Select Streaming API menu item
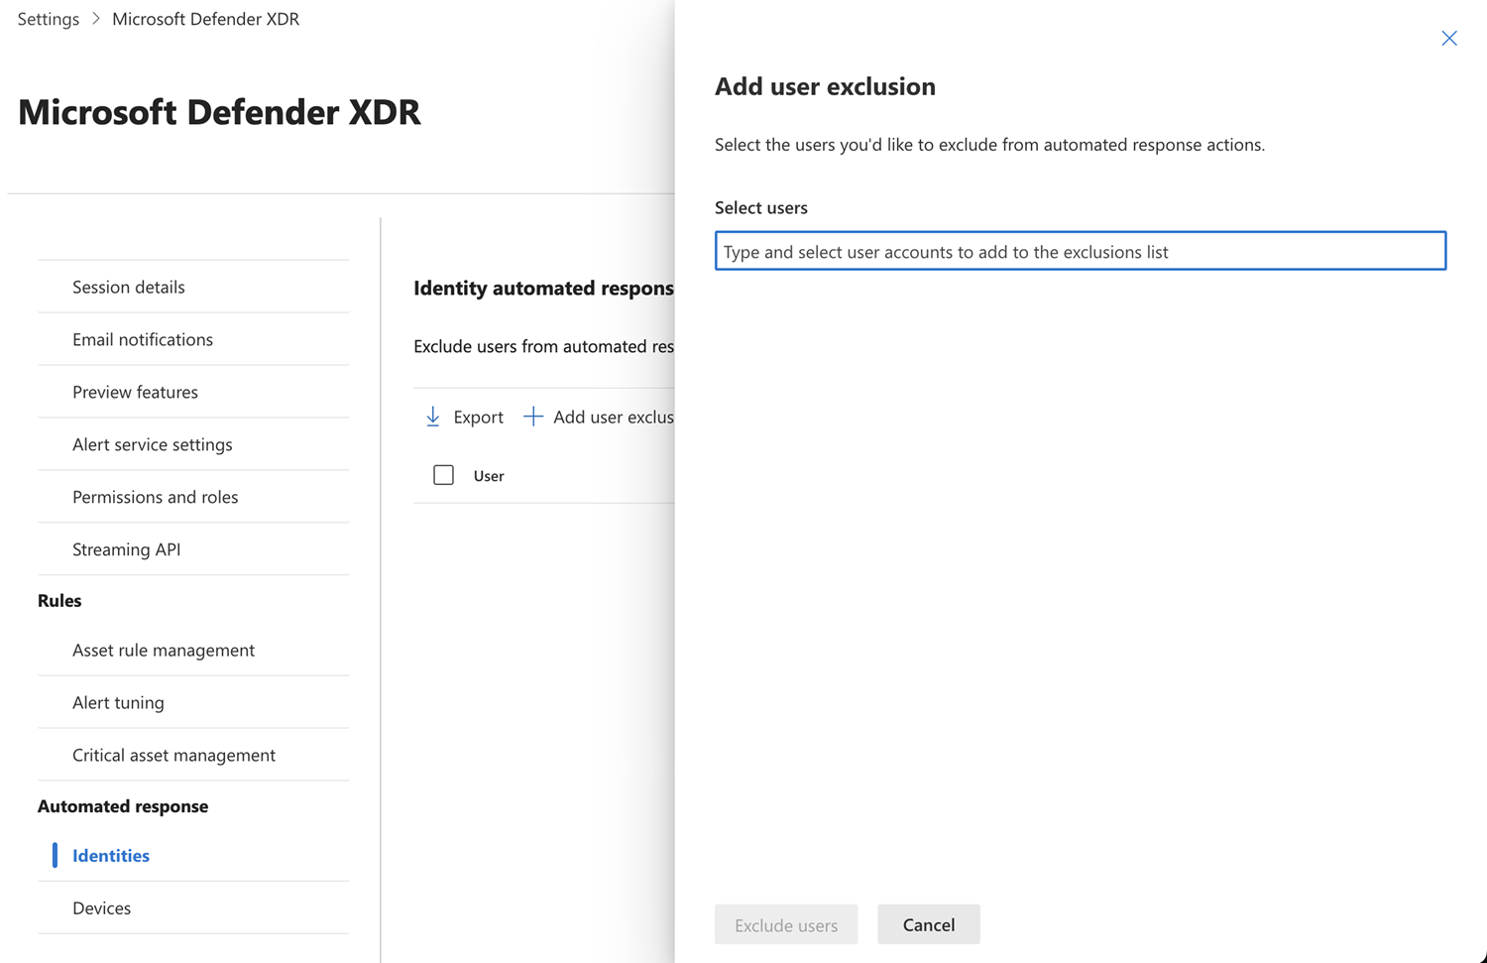Viewport: 1487px width, 963px height. 193,549
